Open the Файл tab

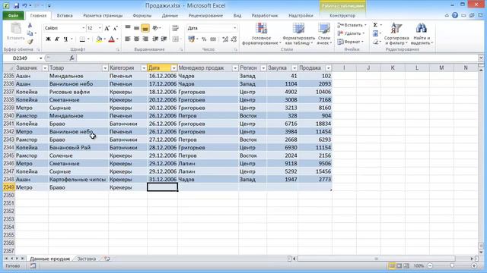click(x=14, y=15)
